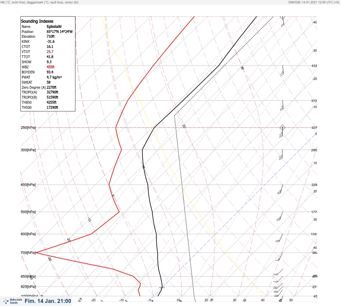
Task: Click the chart header 'Hiti (°C, svört lína)...'
Action: tap(39, 2)
